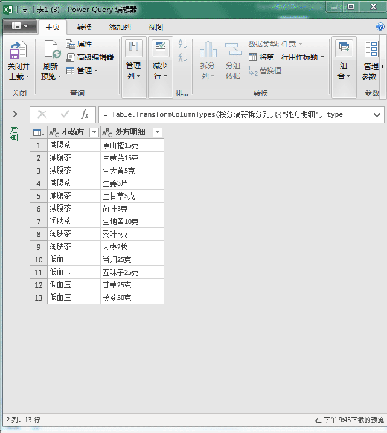Click the cell 甘草25克
The height and width of the screenshot is (433, 387).
(132, 285)
